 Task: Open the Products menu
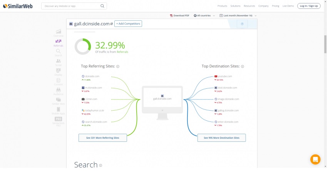tap(222, 6)
